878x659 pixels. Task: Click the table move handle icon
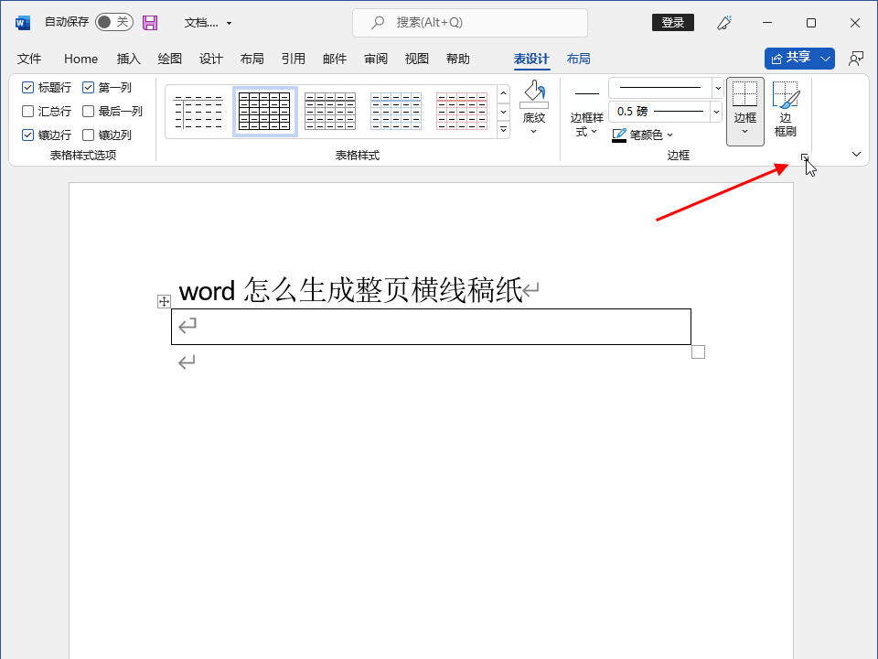click(x=164, y=301)
